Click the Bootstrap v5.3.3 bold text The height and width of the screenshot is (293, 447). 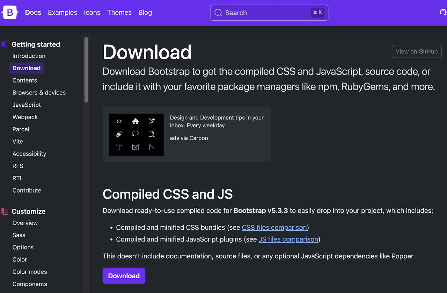pos(261,210)
